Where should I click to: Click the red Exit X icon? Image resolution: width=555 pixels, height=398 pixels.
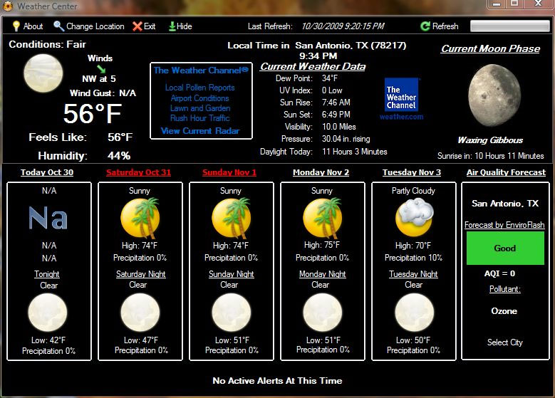click(x=138, y=26)
